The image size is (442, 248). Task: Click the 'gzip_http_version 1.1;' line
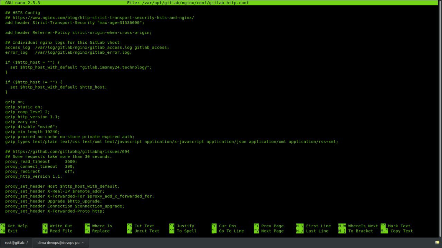[32, 117]
